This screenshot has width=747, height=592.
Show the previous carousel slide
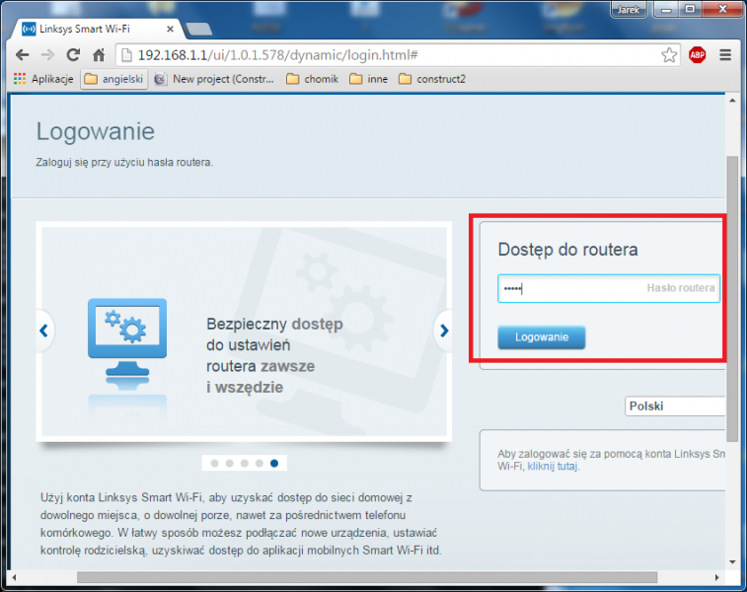coord(43,332)
